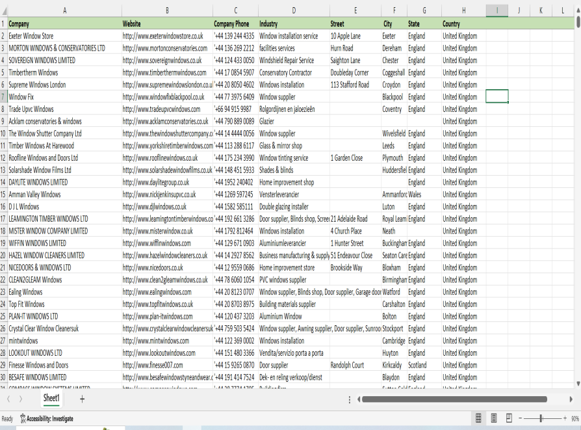The width and height of the screenshot is (581, 430).
Task: Click the Select All corner triangle
Action: 4,11
